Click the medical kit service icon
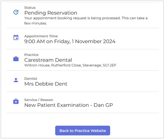164x139 pixels. coord(16,101)
